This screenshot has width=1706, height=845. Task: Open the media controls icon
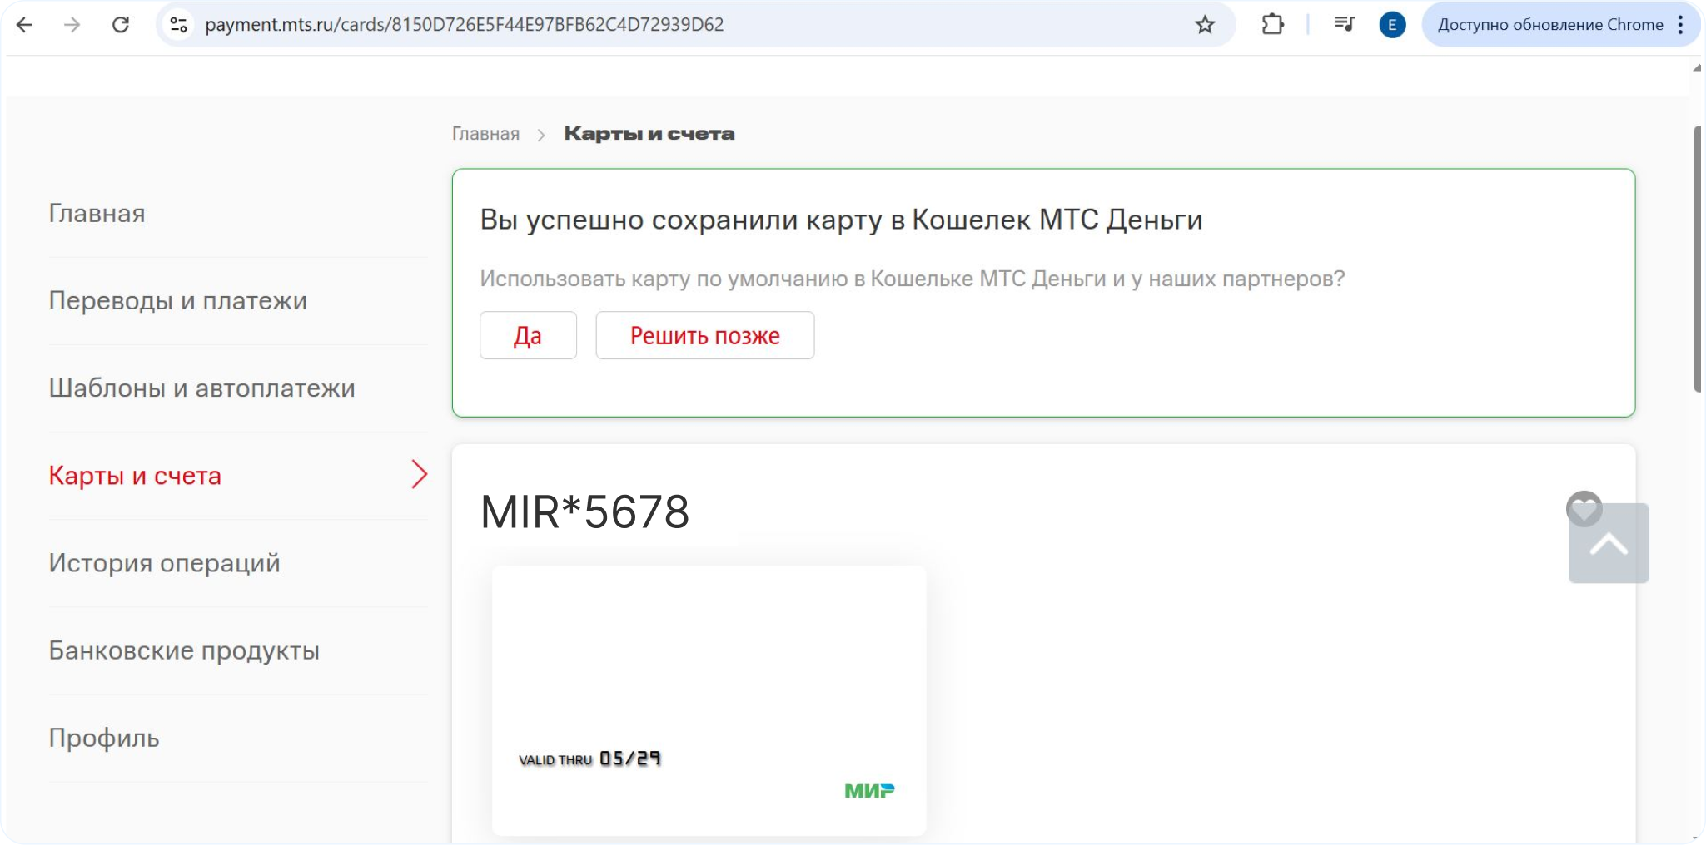[x=1344, y=25]
